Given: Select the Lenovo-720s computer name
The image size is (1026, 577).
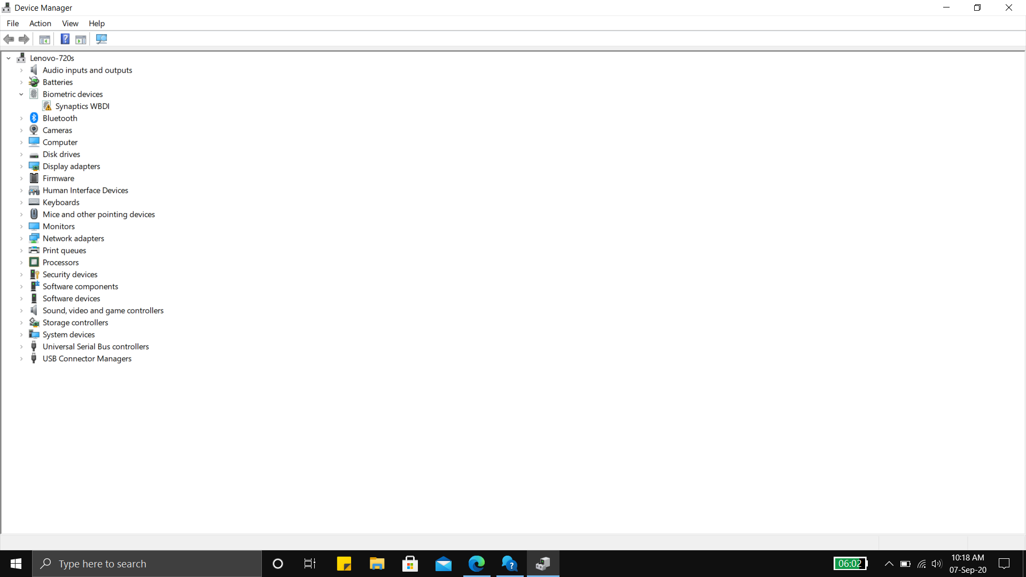Looking at the screenshot, I should click(52, 58).
